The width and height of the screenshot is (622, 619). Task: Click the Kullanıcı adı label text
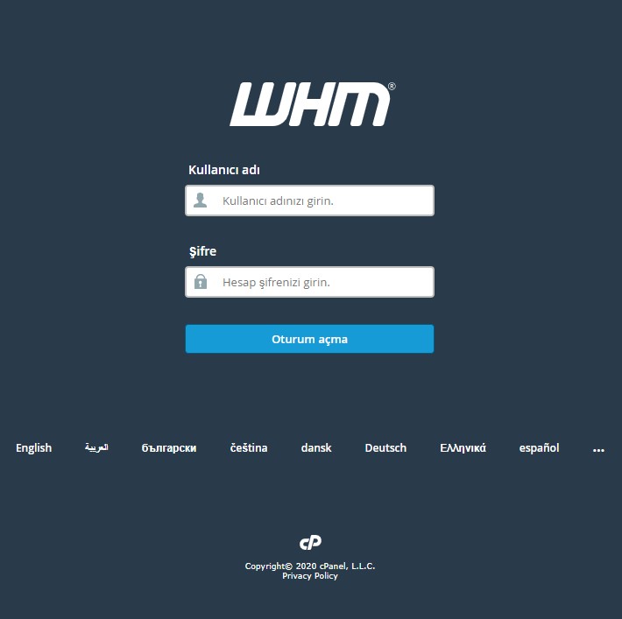click(224, 170)
